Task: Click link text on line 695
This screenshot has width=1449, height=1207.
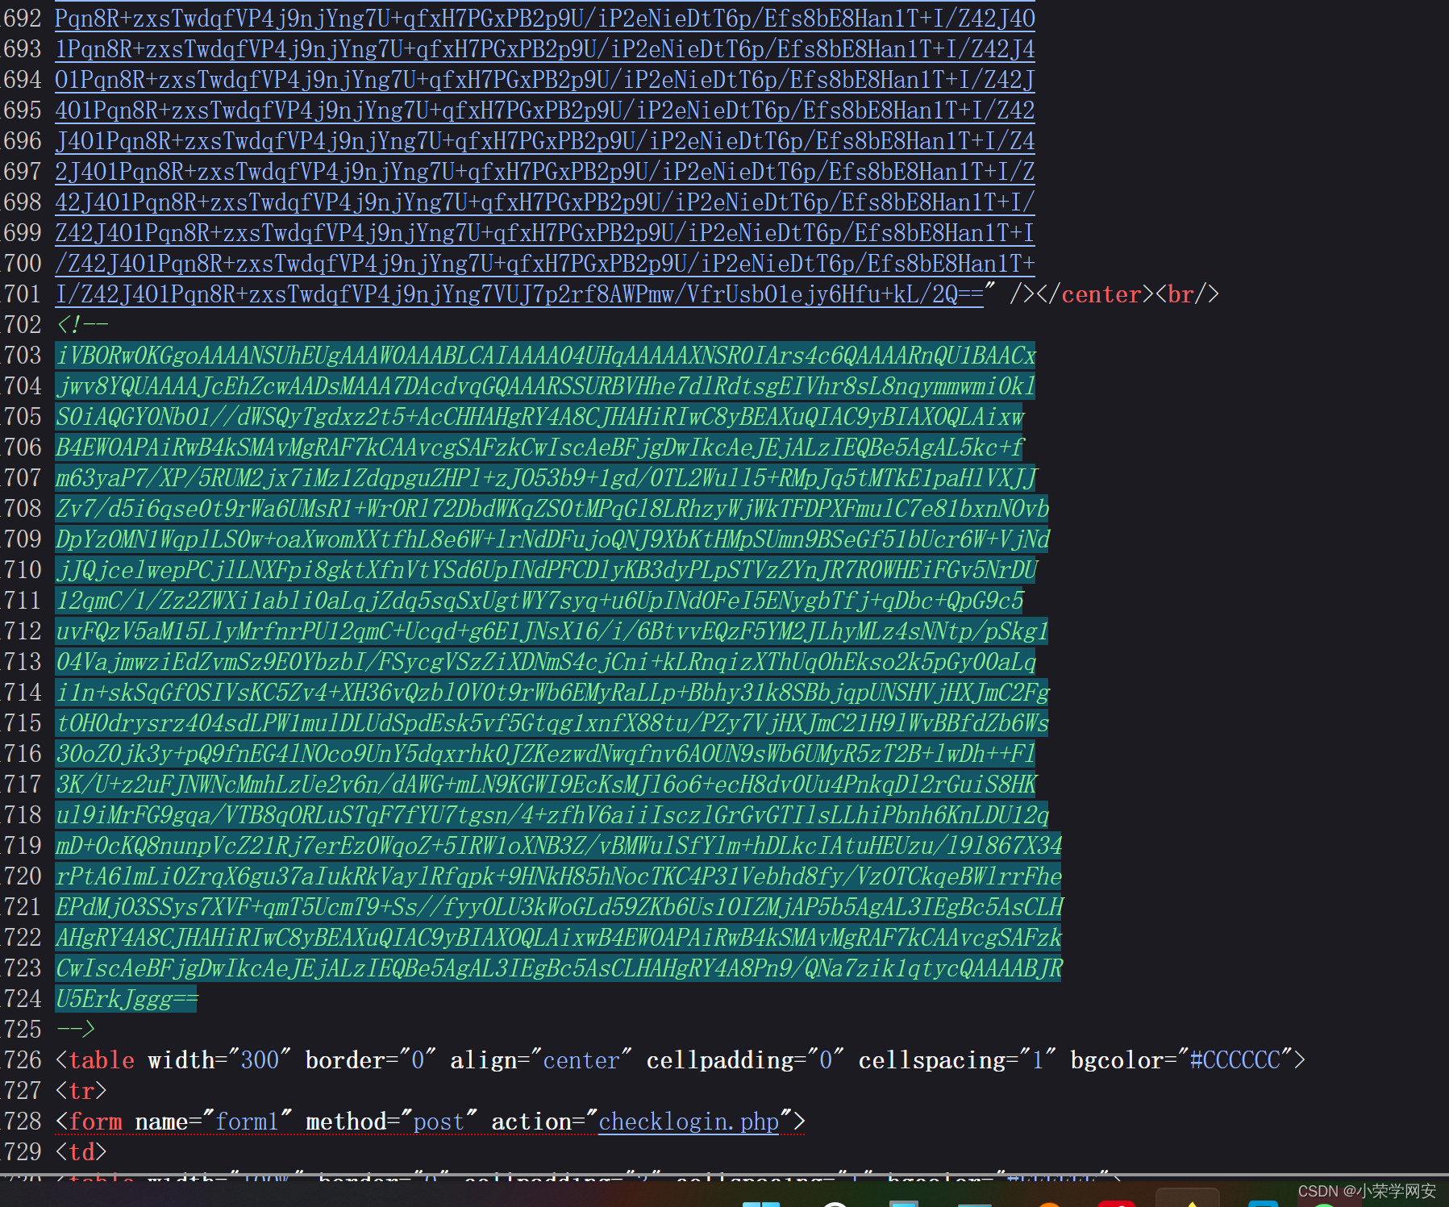Action: [545, 110]
